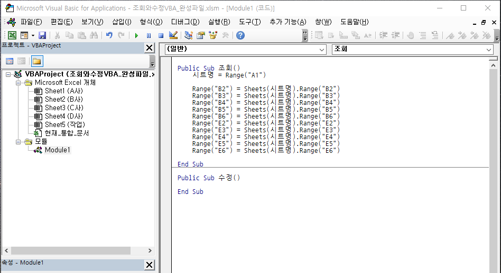This screenshot has width=501, height=273.
Task: Open Project Explorer from the toolbar
Action: 189,35
